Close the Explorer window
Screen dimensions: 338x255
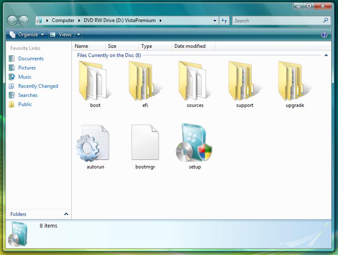click(323, 6)
